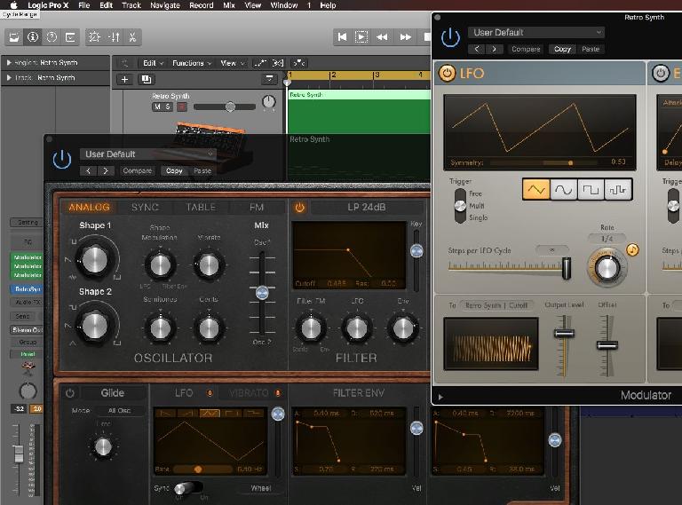Select previous preset in Modulator
The image size is (682, 505).
(x=477, y=49)
